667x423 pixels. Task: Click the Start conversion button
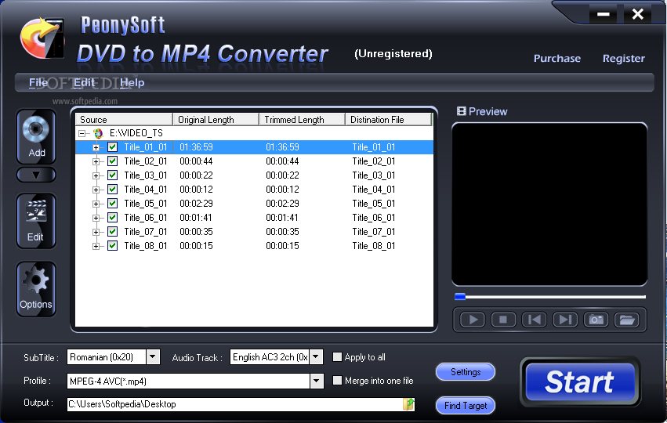[x=580, y=381]
